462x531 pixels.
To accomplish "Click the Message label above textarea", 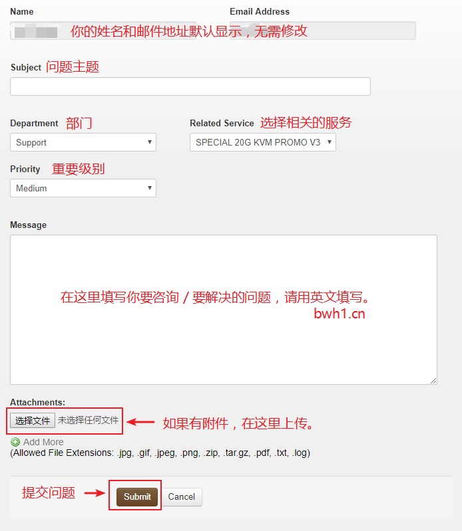I will [x=29, y=225].
